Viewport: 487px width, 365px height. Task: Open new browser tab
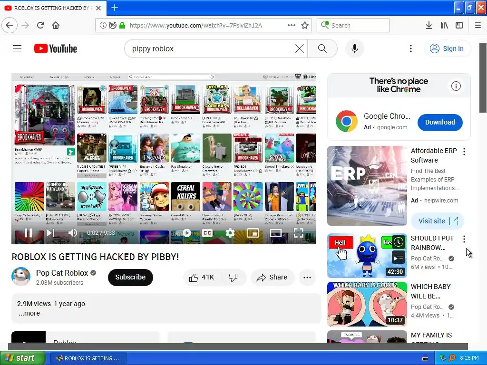click(115, 8)
